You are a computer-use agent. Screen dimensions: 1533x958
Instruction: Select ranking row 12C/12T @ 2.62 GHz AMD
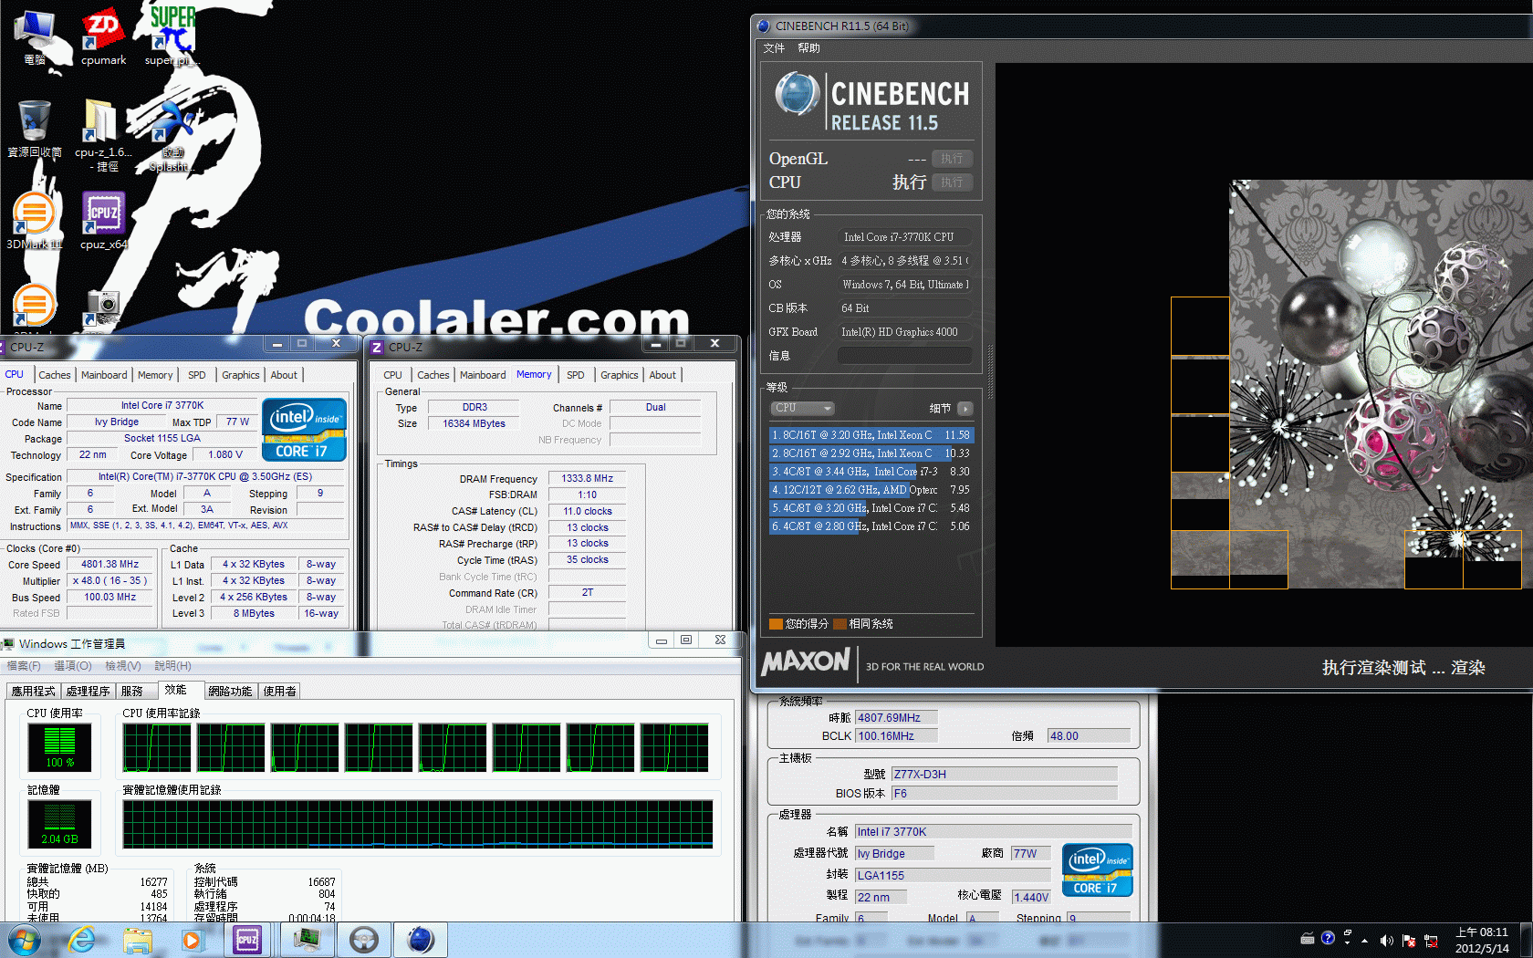coord(871,490)
